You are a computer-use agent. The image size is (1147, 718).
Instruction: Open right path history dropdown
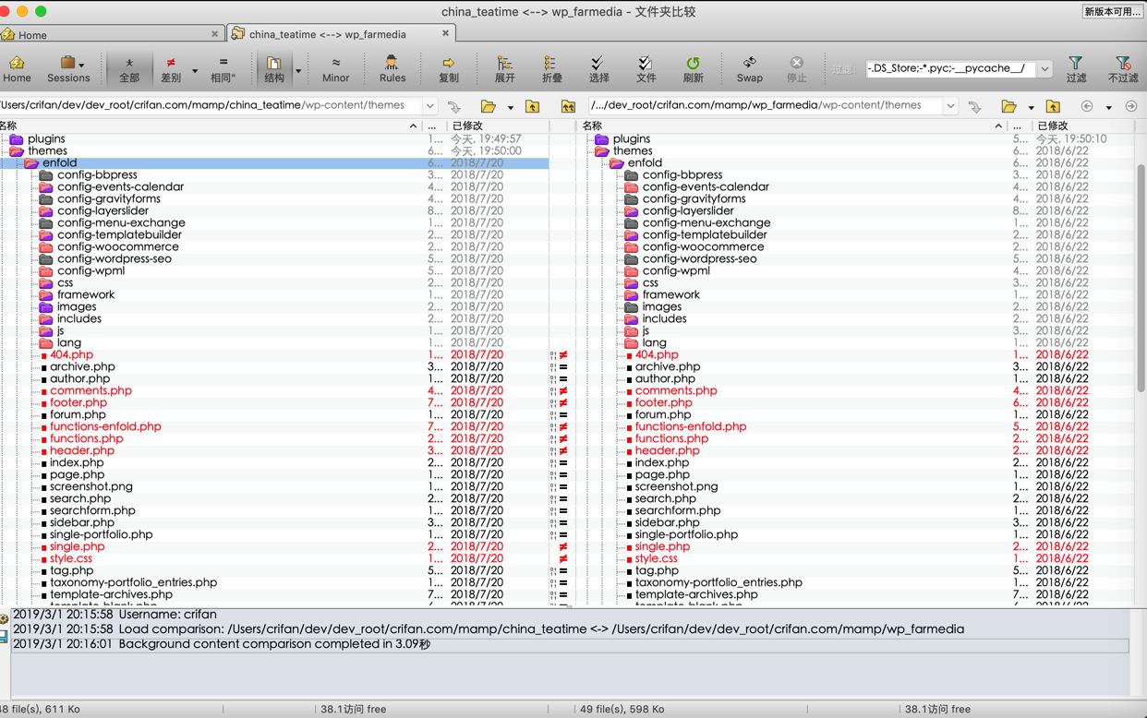tap(950, 106)
